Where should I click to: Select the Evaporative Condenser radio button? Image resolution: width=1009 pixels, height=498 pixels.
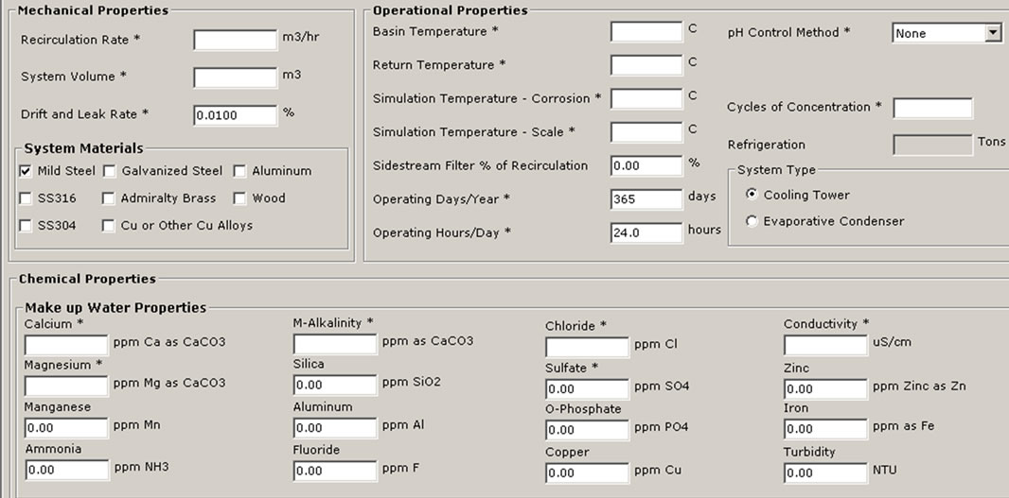[752, 221]
